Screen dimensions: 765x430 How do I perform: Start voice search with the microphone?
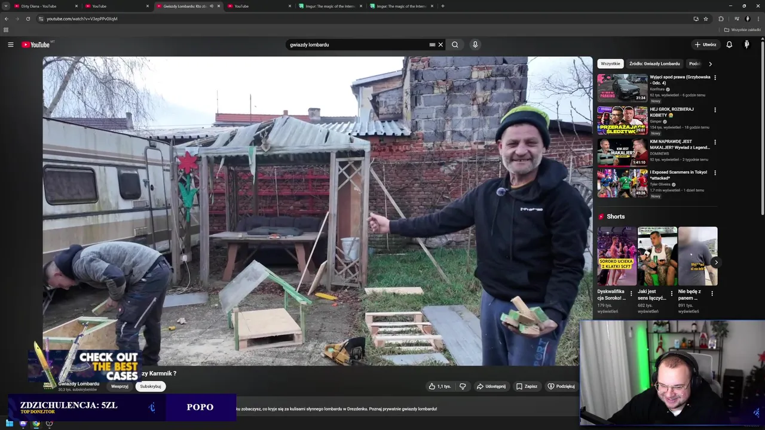click(475, 45)
